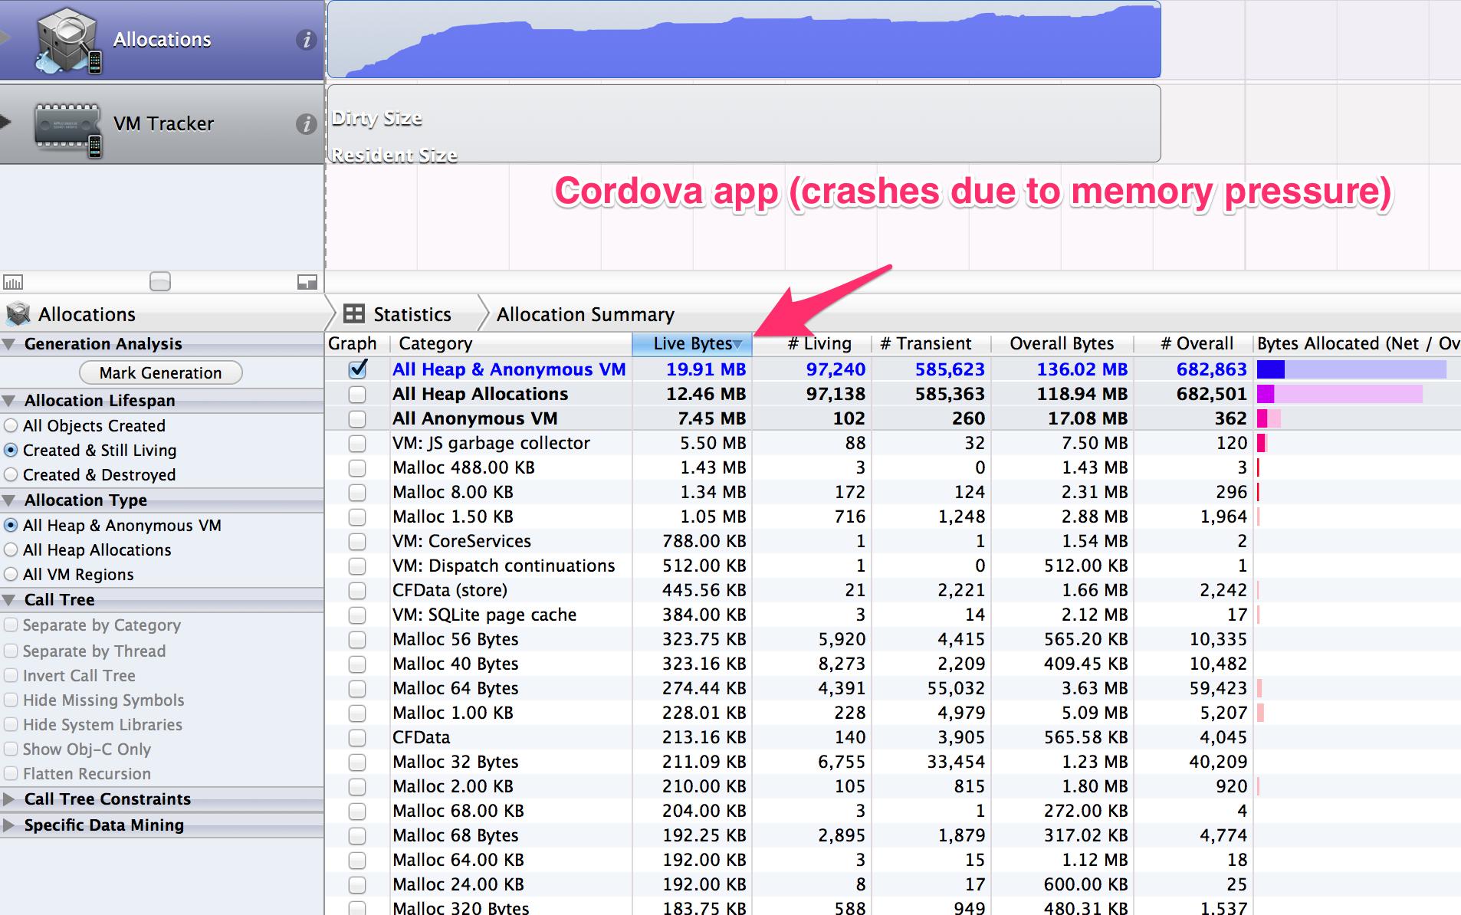Open VM Tracker instrument info button

(306, 124)
